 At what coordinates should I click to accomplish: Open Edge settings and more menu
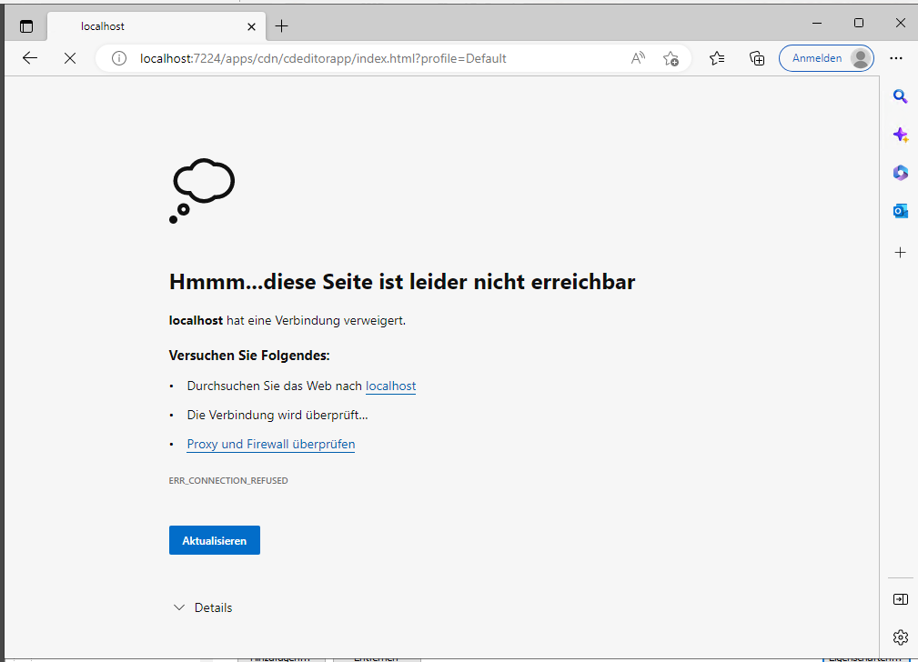(x=896, y=58)
